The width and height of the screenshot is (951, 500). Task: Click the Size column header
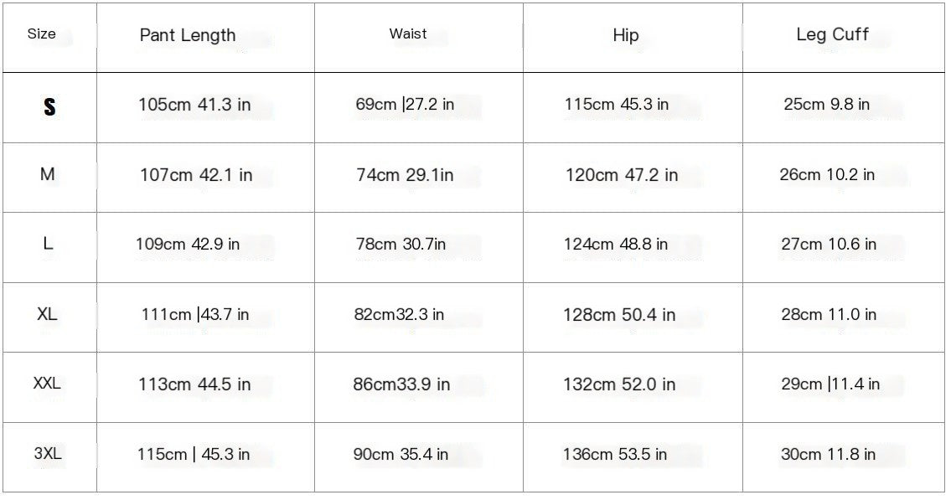pos(41,34)
